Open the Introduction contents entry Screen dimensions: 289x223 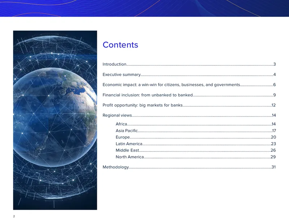[189, 64]
